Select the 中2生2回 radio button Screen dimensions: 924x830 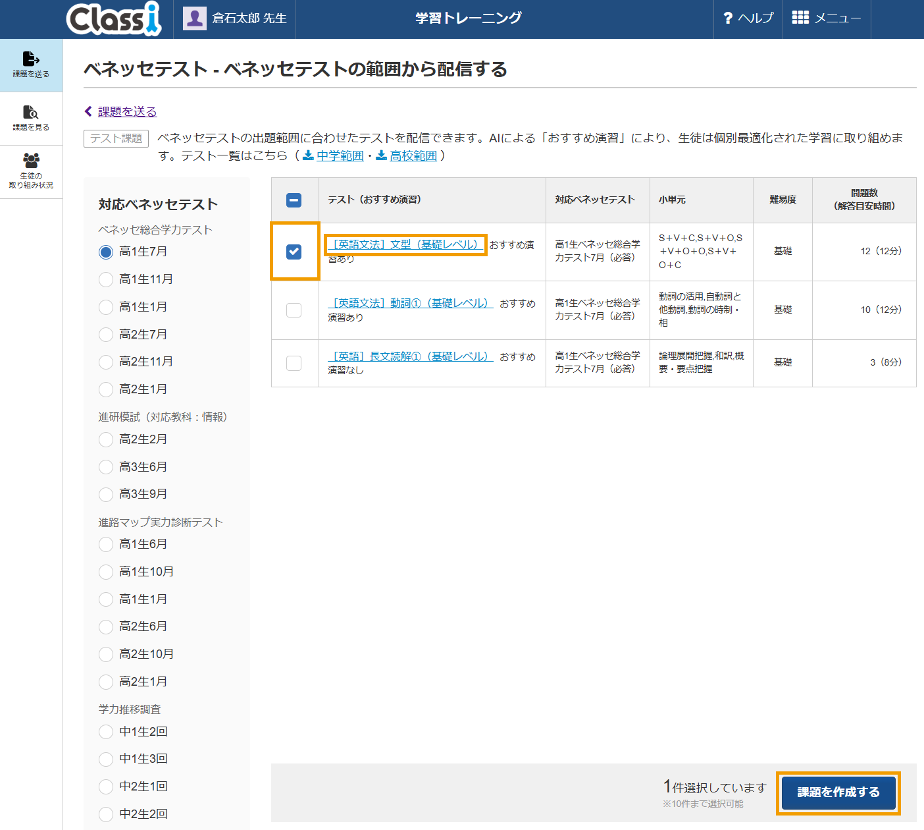click(106, 814)
